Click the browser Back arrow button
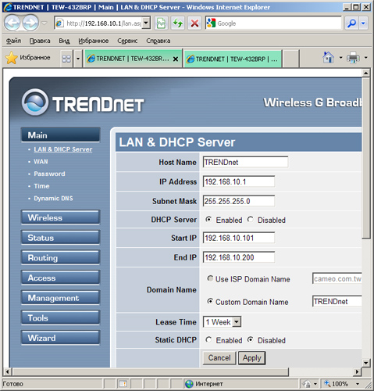This screenshot has width=374, height=391. [x=12, y=23]
